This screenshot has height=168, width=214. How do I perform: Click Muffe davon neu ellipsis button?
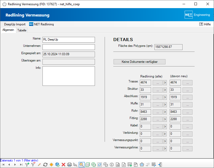pos(188,105)
